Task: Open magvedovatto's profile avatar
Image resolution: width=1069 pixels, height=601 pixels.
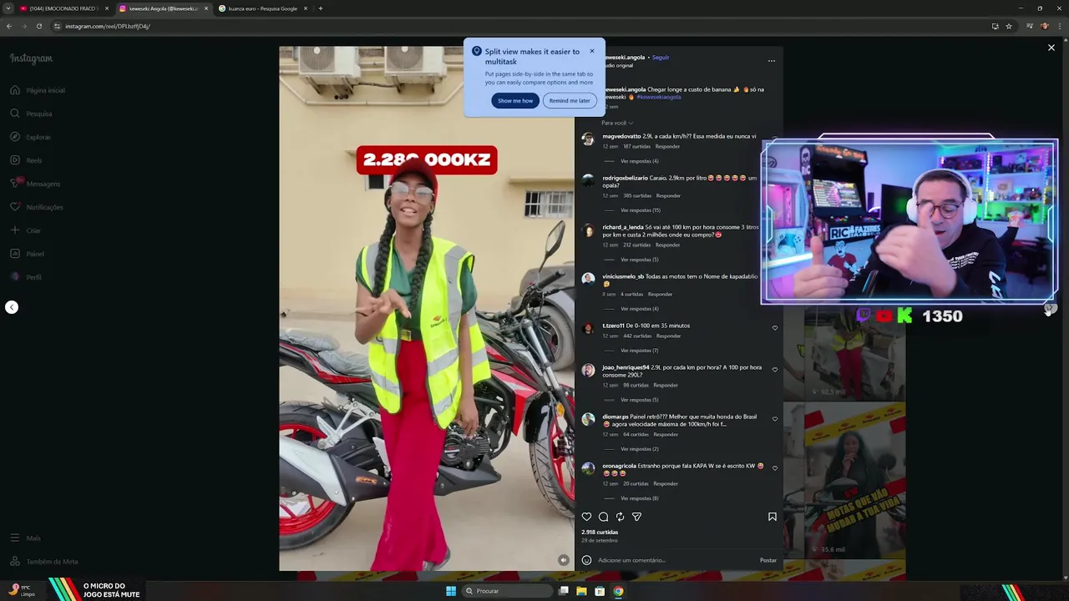Action: pos(588,139)
